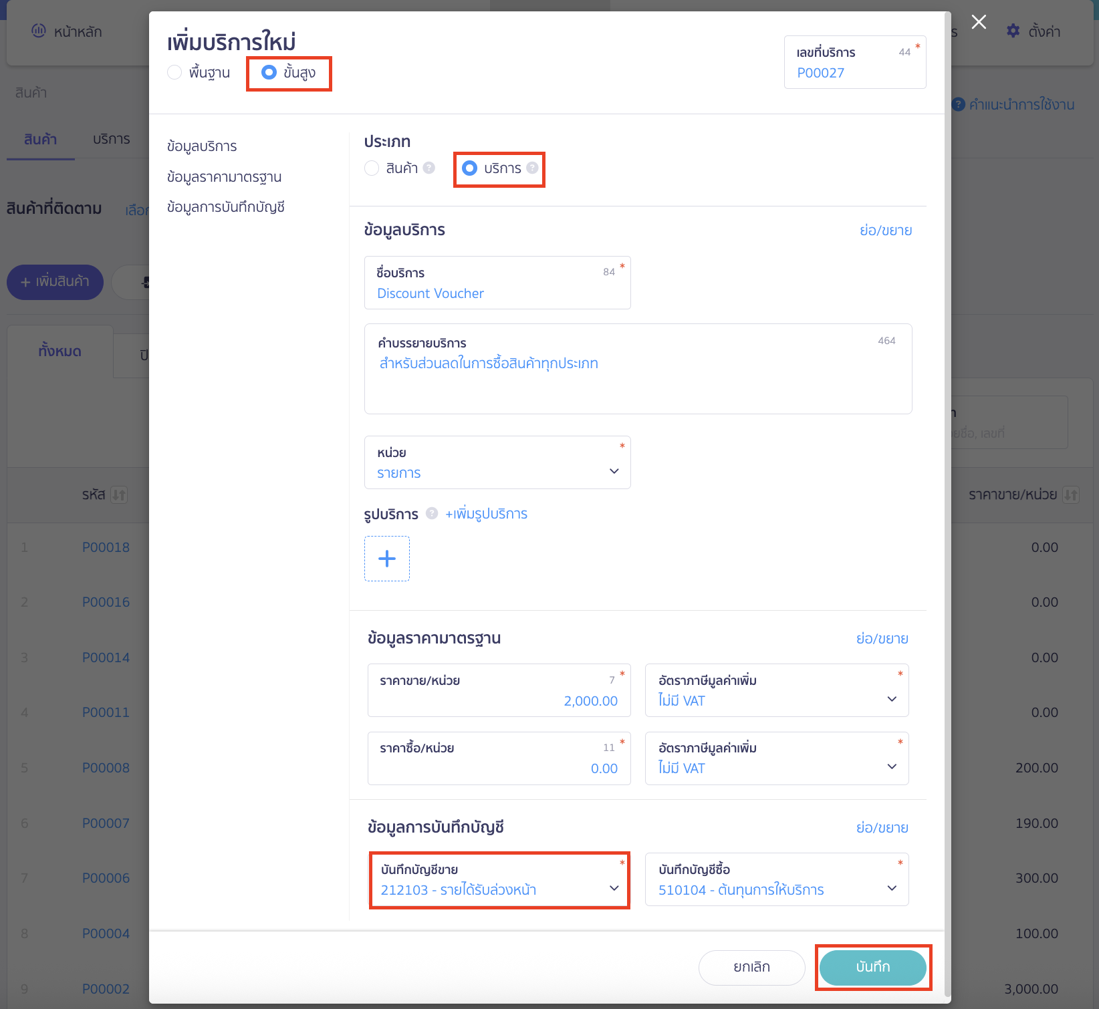Click the plus icon to add service image
The width and height of the screenshot is (1099, 1009).
386,559
